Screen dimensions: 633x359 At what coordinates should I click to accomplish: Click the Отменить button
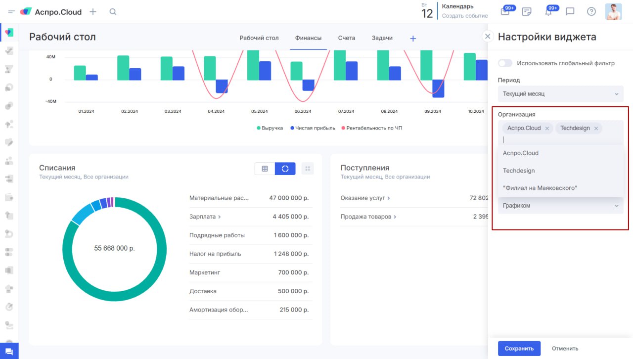565,349
